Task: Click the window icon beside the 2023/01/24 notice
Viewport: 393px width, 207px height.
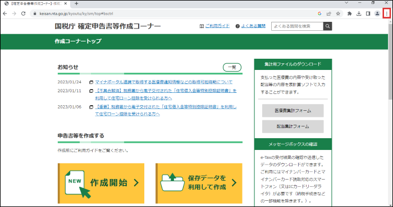Action: pyautogui.click(x=91, y=82)
